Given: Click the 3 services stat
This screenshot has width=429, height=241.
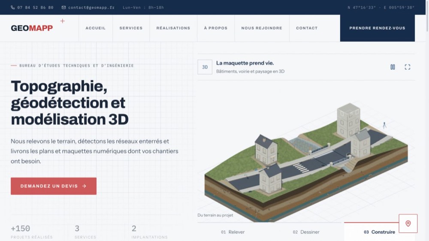Looking at the screenshot, I should (x=85, y=232).
